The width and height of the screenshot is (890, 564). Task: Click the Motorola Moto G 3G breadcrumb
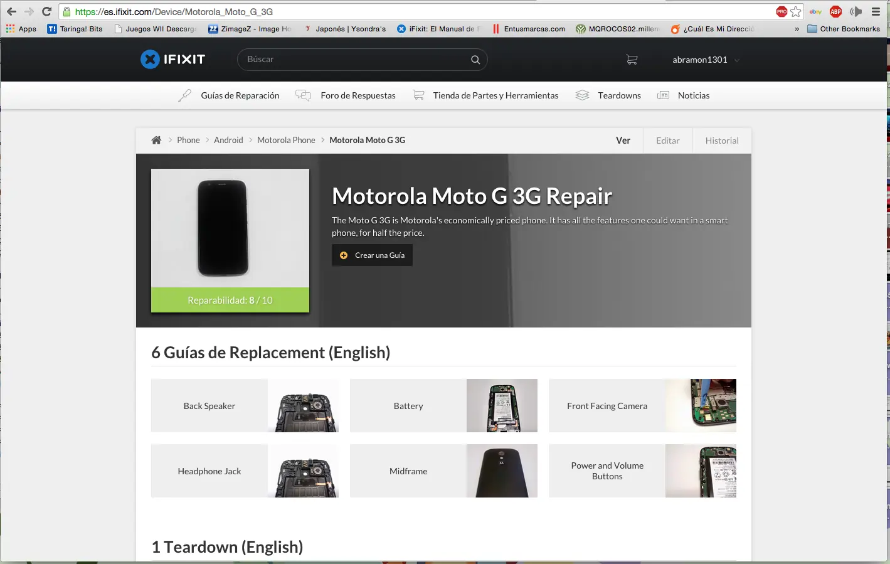(368, 140)
